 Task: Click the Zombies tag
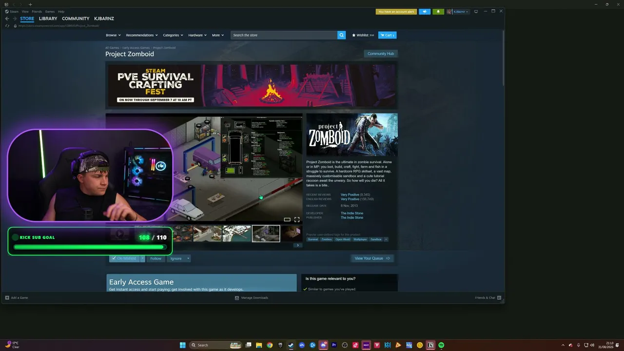[x=327, y=239]
